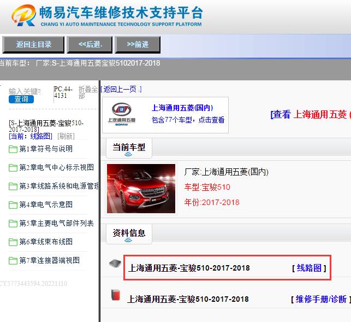
Task: Click 包含77个车型，点击查看 link
Action: 188,120
